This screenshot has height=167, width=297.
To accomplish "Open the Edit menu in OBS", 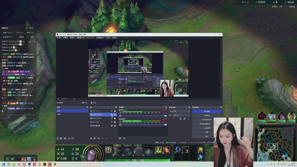I will (66, 38).
